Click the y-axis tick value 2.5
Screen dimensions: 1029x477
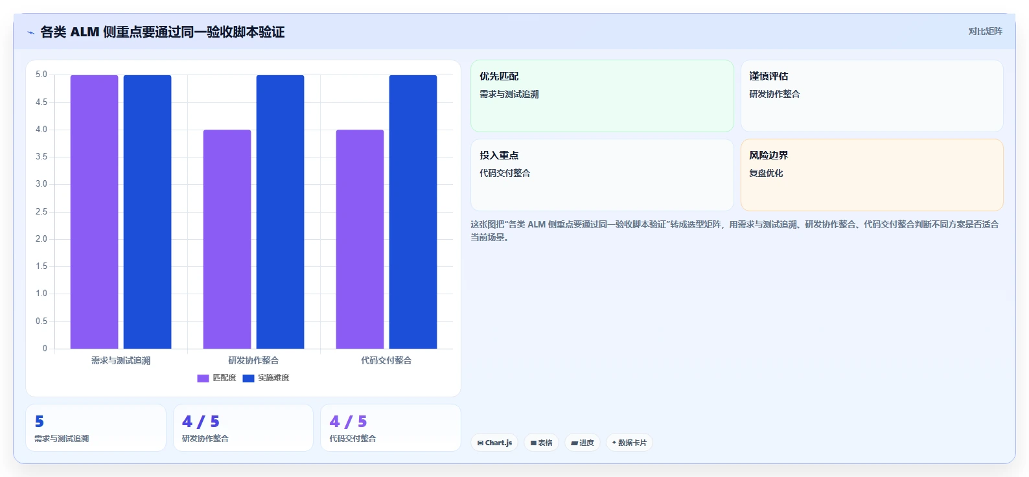(x=41, y=212)
